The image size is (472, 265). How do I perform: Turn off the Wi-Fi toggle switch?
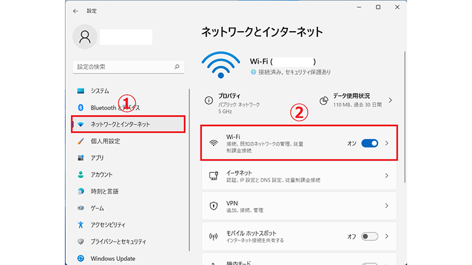click(x=369, y=143)
